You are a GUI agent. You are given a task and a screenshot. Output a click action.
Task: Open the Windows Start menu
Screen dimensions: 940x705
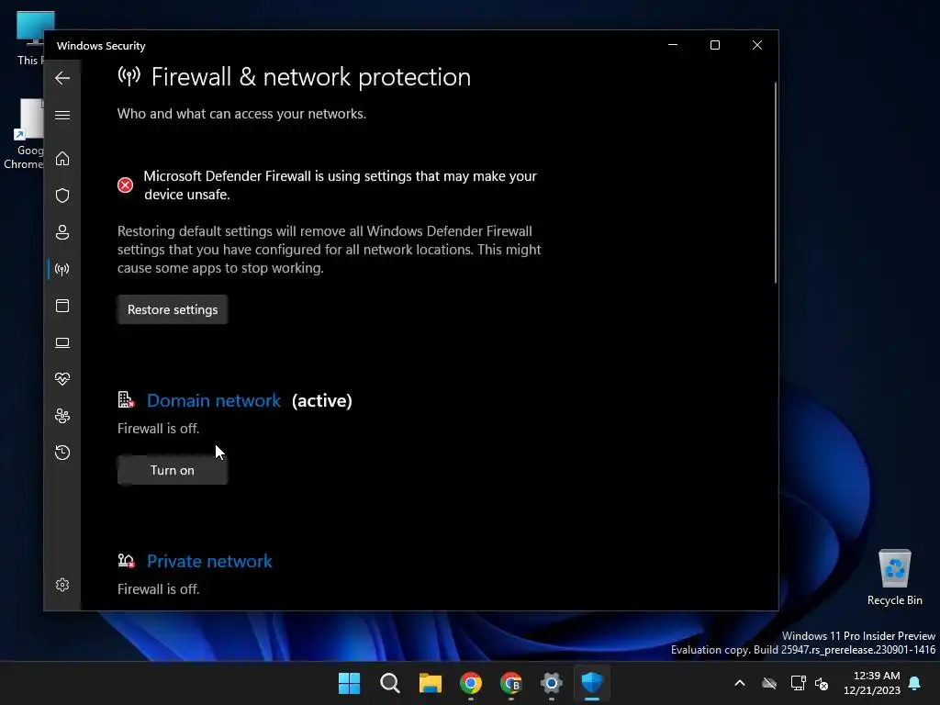tap(349, 683)
